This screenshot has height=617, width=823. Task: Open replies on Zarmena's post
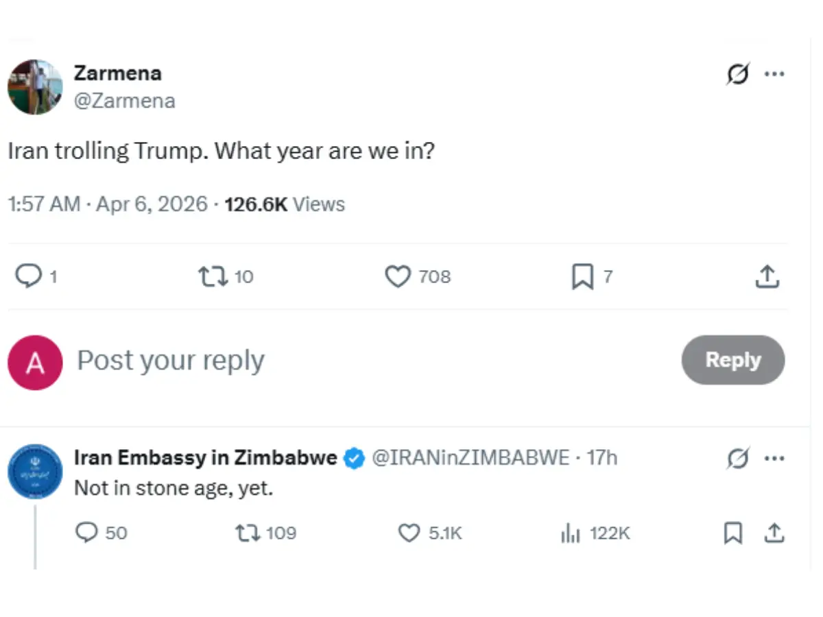click(x=28, y=277)
